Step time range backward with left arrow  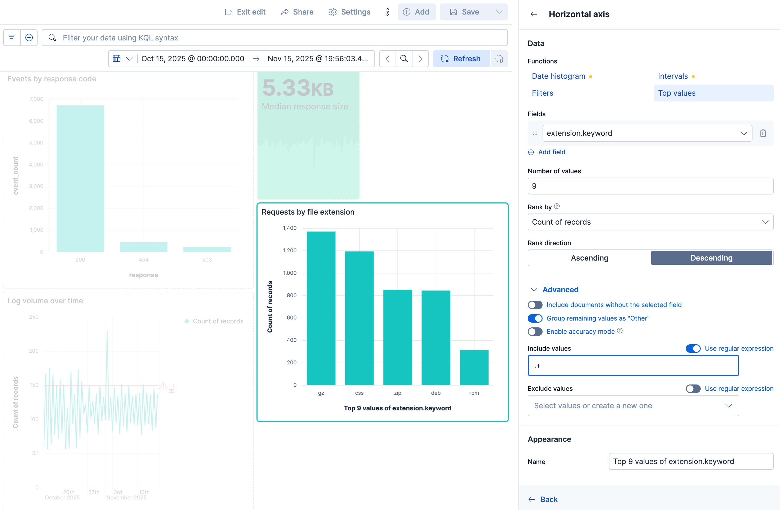387,59
